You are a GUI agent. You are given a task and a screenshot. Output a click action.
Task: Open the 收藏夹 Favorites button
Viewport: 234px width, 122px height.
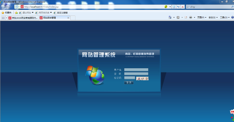pyautogui.click(x=6, y=13)
